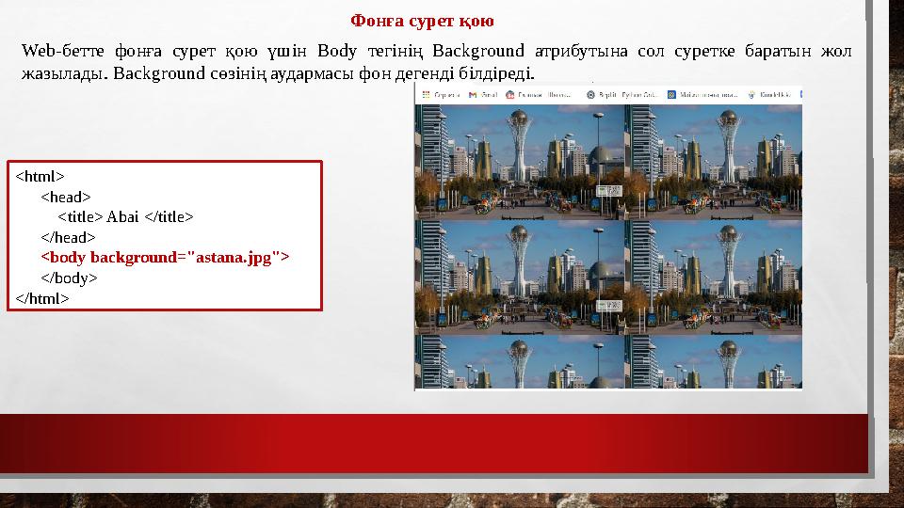904x508 pixels.
Task: Click the paragraph line starting with "Web-бетте"
Action: 436,51
